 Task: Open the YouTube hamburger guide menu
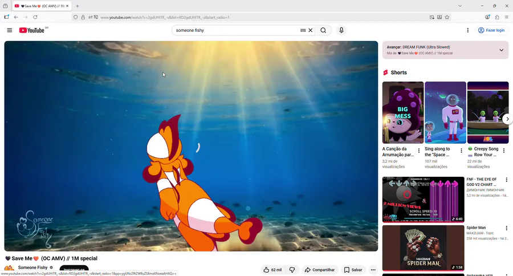(10, 30)
